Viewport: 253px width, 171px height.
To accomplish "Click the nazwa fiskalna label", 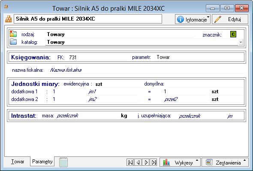I will coord(27,70).
